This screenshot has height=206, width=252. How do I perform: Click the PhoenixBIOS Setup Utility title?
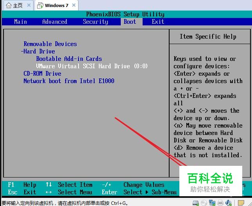(x=125, y=14)
